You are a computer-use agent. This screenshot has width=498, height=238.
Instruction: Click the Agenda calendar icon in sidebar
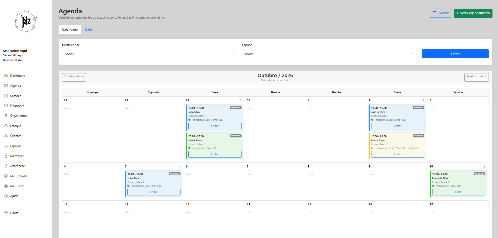6,86
